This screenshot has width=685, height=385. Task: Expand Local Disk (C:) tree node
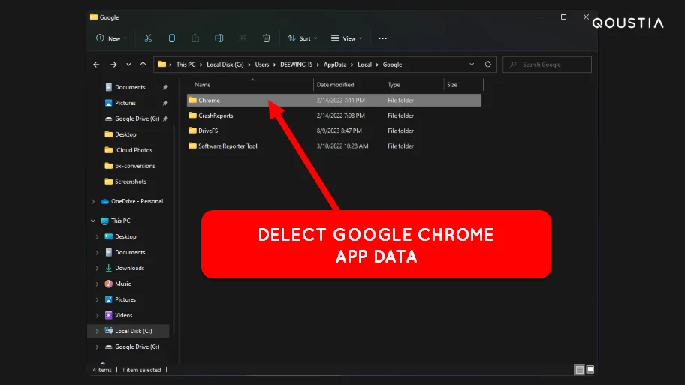tap(97, 331)
